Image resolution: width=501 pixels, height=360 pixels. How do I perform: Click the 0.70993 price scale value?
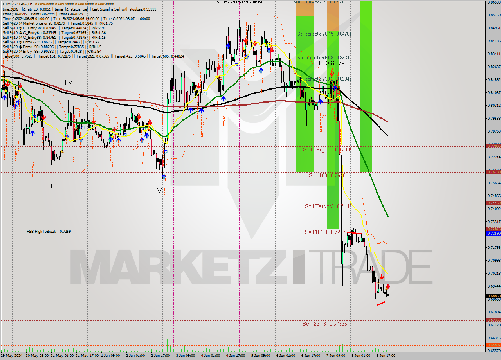click(x=494, y=260)
